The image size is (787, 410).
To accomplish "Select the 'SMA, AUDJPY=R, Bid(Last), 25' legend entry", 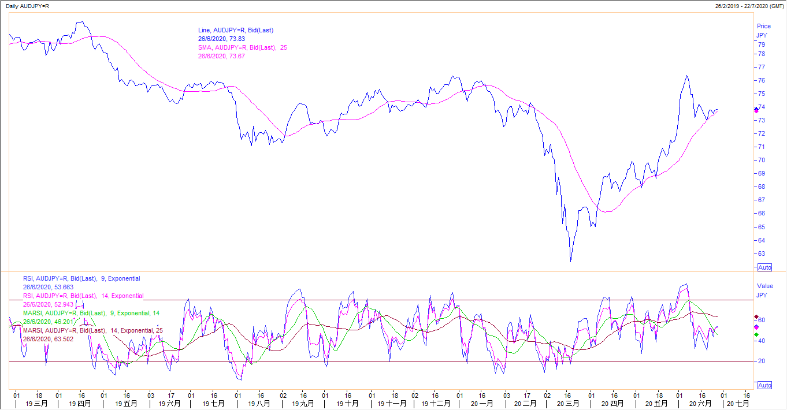I will (x=242, y=47).
